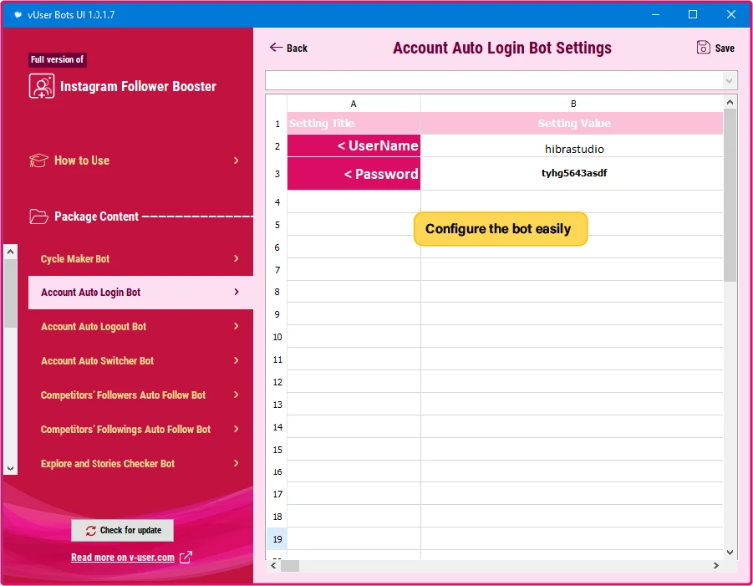
Task: Select Account Auto Login Bot item
Action: [140, 292]
